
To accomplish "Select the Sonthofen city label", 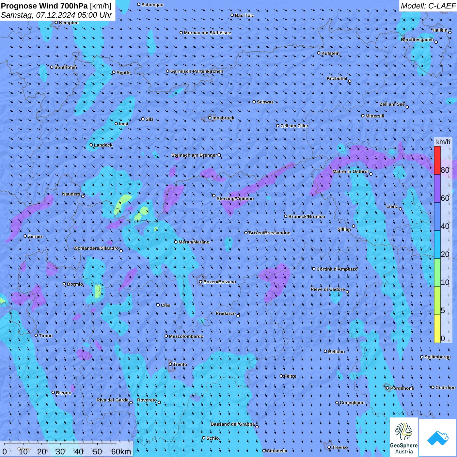I will coord(66,67).
